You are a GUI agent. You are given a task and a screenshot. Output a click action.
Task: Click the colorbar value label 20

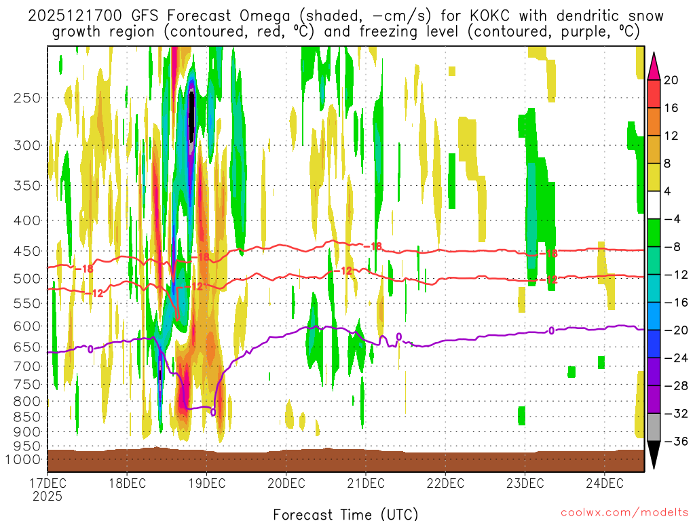671,80
